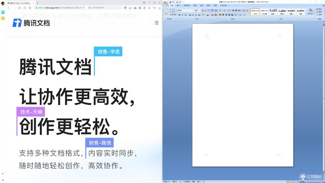Open the third Word ribbon tab

(186, 5)
